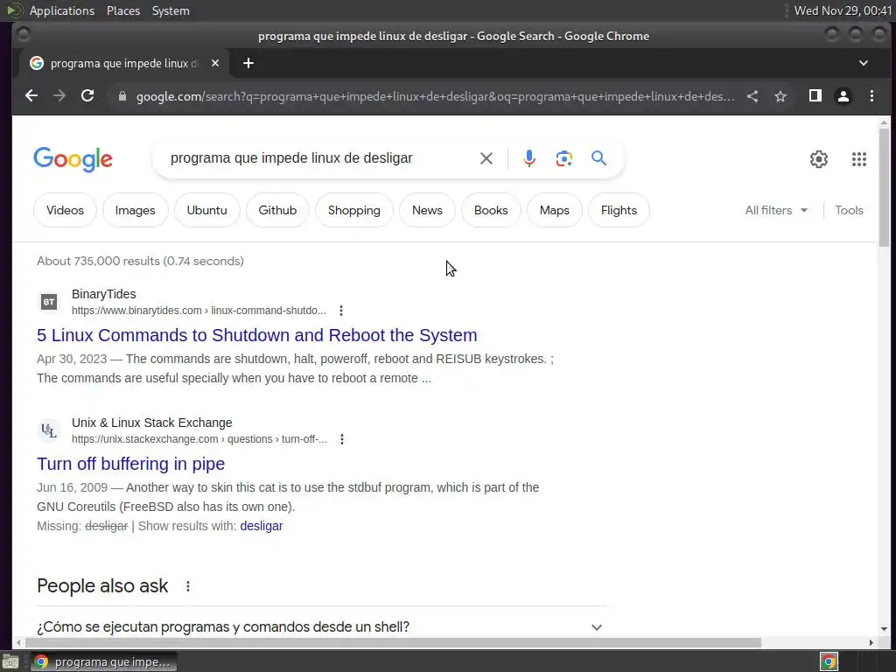Click the browser forward arrow
Screen dimensions: 896x672
[59, 96]
